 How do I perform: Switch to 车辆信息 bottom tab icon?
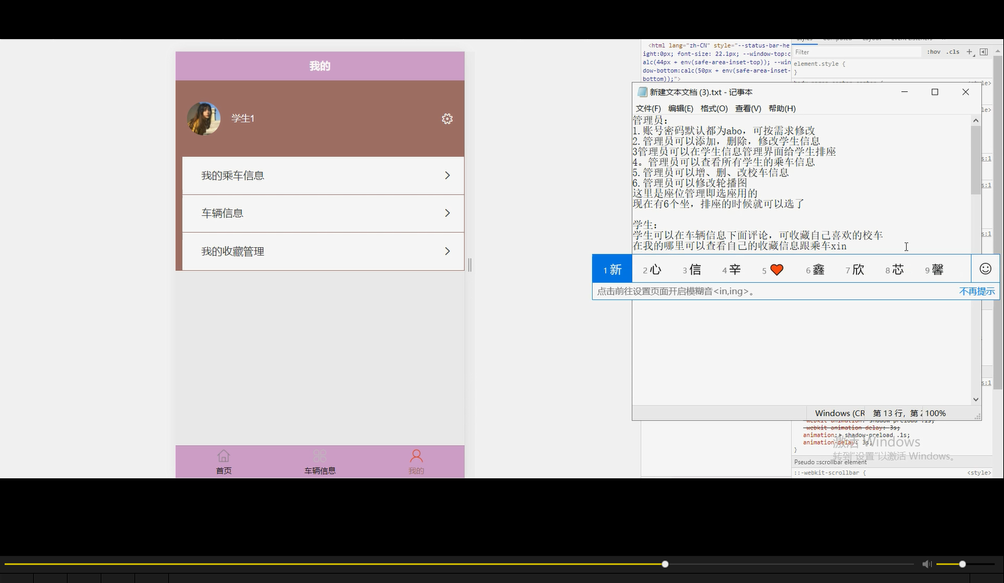pos(320,456)
